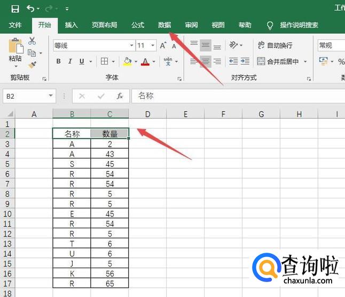Image resolution: width=345 pixels, height=297 pixels.
Task: Apply the red Font Color
Action: point(145,61)
